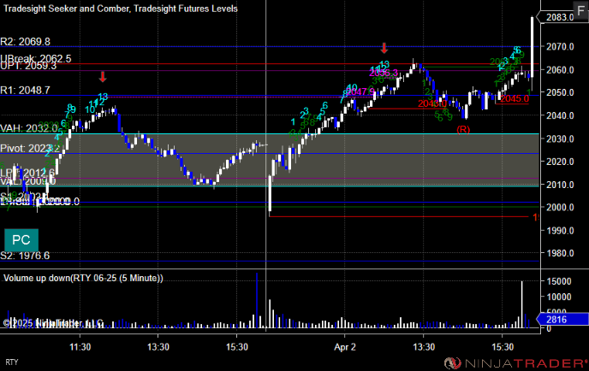Select the Volume up down indicator label
Screen dimensions: 589x371
(83, 278)
